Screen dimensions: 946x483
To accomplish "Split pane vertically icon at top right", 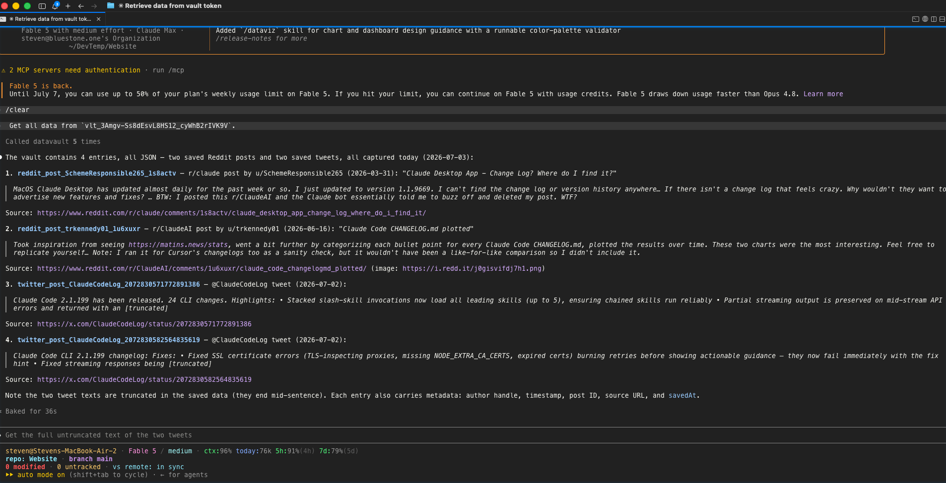I will tap(934, 19).
